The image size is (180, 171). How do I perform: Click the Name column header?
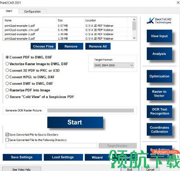click(x=30, y=20)
